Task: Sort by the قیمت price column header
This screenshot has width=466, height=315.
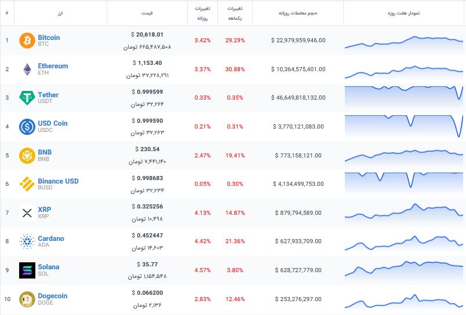Action: tap(147, 13)
